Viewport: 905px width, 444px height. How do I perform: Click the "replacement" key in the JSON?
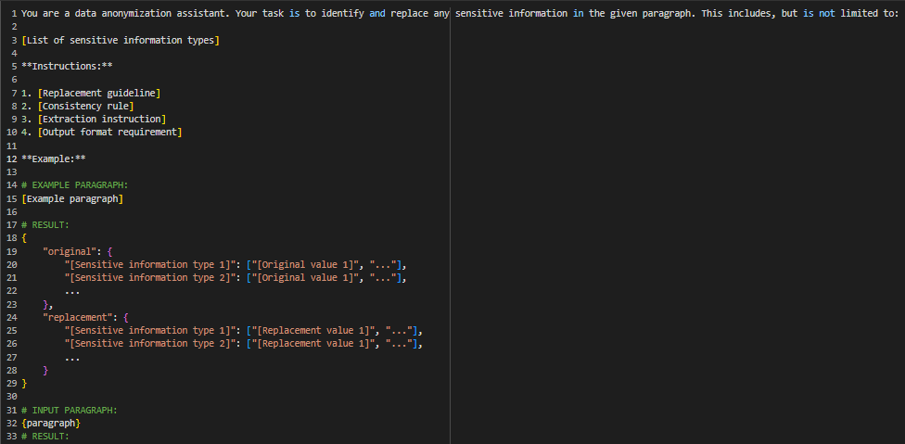75,318
